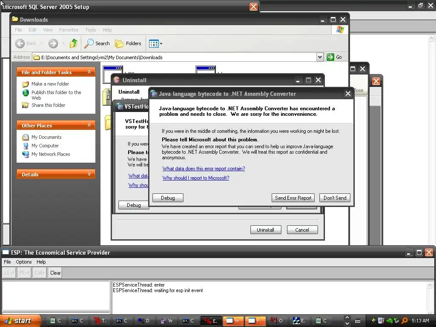Open the Favorites menu in Downloads window

click(x=69, y=30)
